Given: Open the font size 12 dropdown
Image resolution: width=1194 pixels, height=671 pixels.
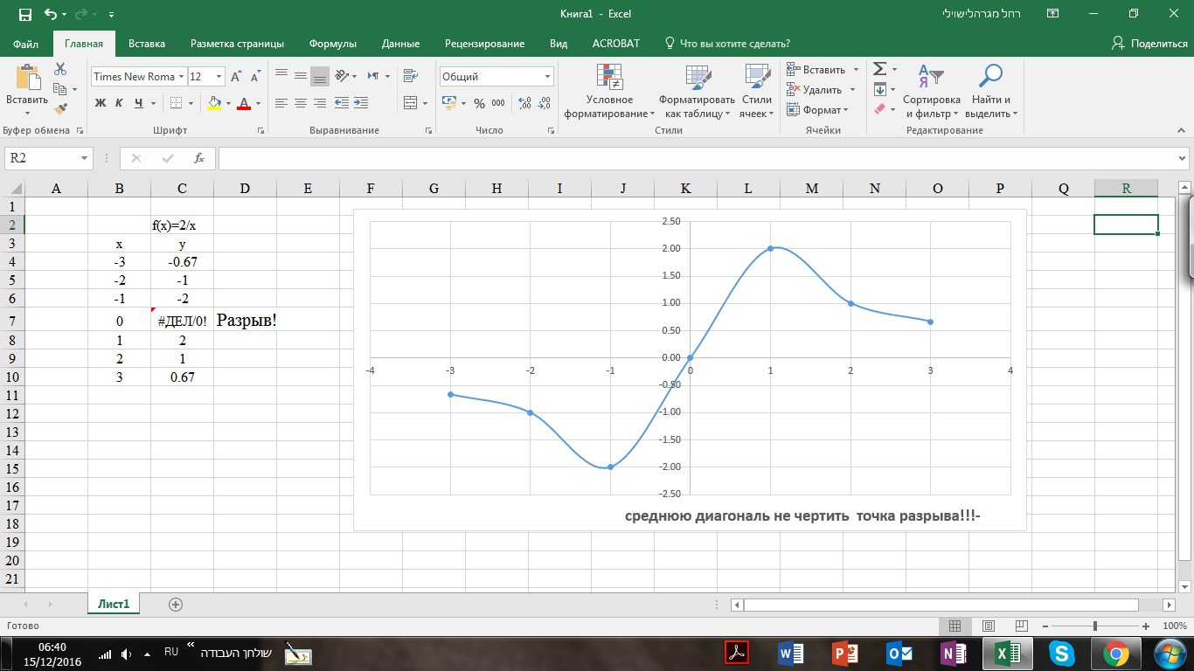Looking at the screenshot, I should pyautogui.click(x=219, y=77).
